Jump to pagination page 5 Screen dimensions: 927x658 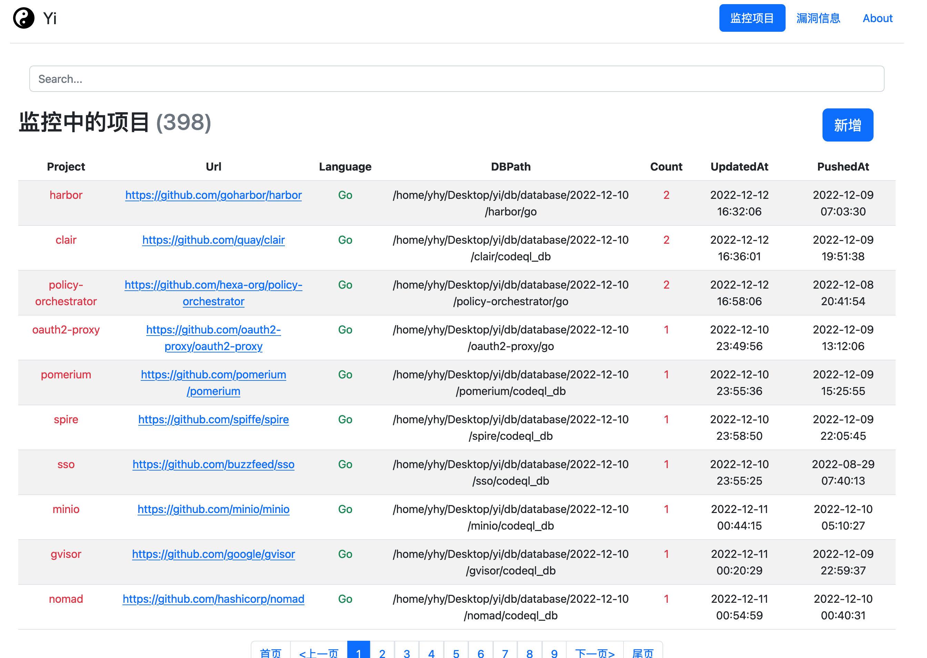(456, 652)
